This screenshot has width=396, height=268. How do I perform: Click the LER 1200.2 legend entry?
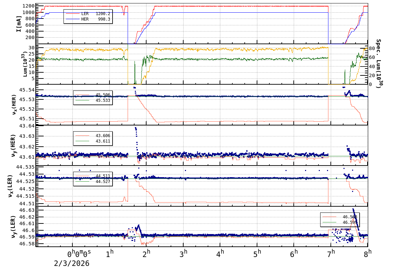point(88,14)
